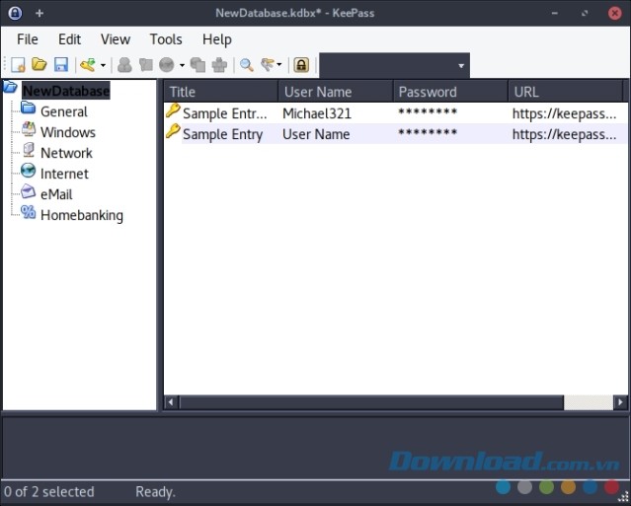
Task: Expand the Show Entries dropdown arrow
Action: pyautogui.click(x=279, y=65)
